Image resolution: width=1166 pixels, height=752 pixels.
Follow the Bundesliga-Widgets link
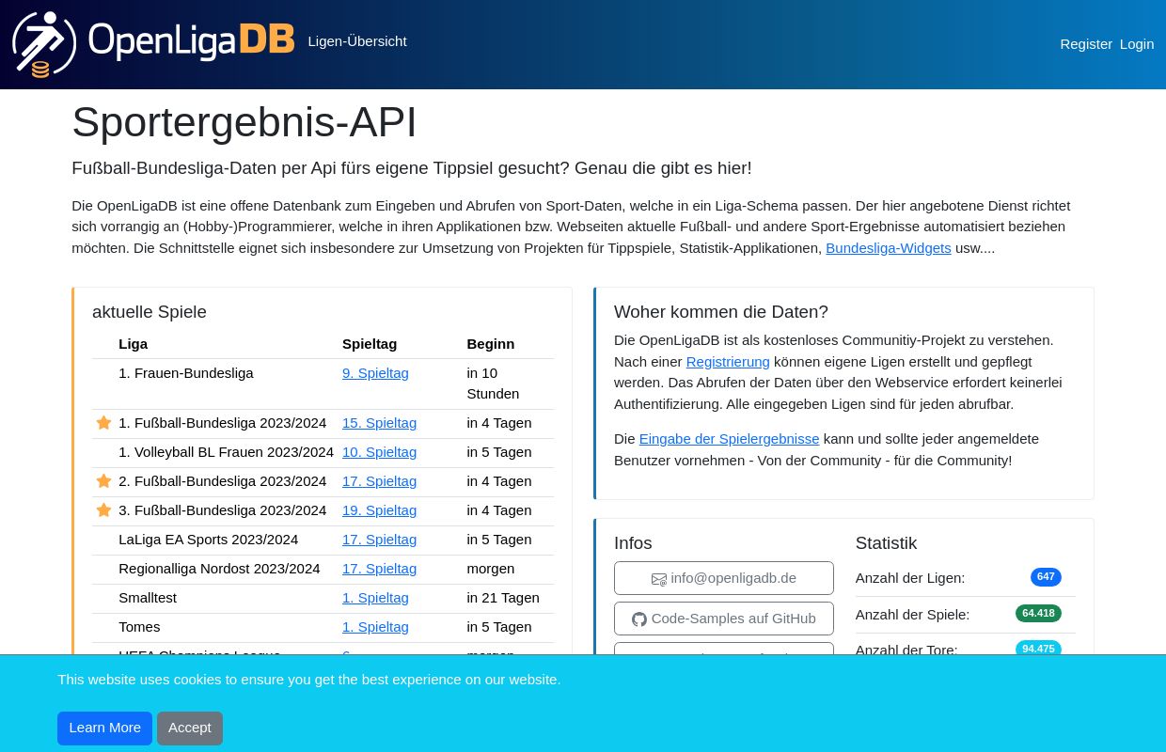coord(889,248)
